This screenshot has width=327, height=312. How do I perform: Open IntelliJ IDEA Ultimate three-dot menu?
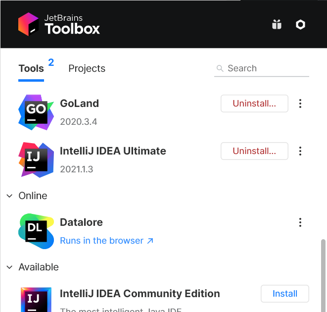(x=300, y=151)
